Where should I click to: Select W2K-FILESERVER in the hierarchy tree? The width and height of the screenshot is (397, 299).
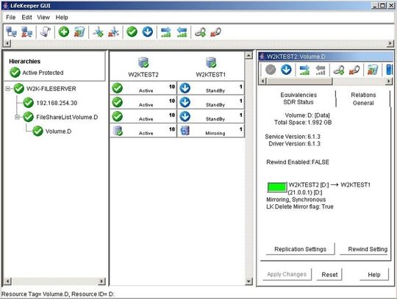pyautogui.click(x=51, y=89)
